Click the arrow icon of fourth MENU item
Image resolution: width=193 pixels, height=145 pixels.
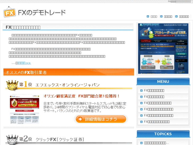point(141,109)
